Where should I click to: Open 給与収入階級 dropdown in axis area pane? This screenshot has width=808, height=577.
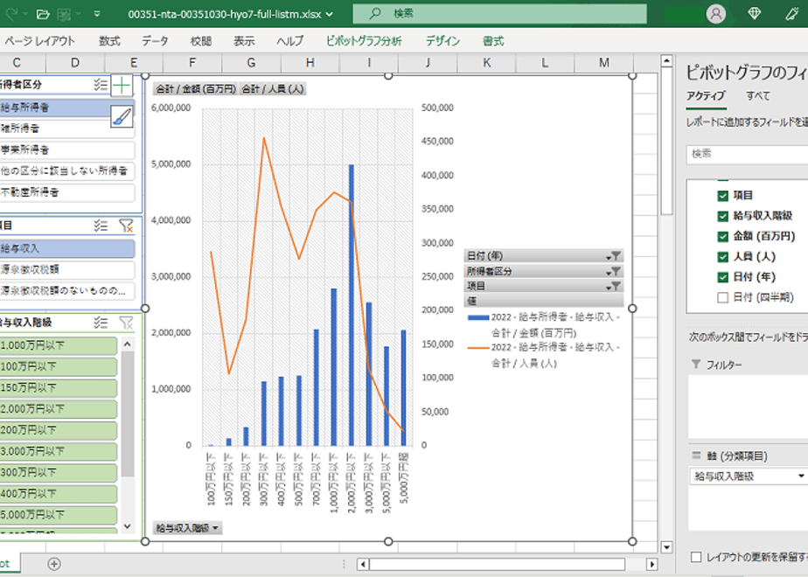tap(801, 476)
